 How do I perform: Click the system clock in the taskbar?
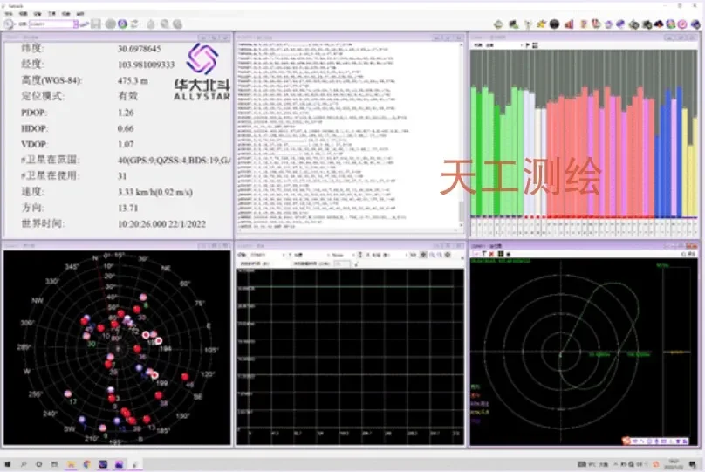(674, 464)
